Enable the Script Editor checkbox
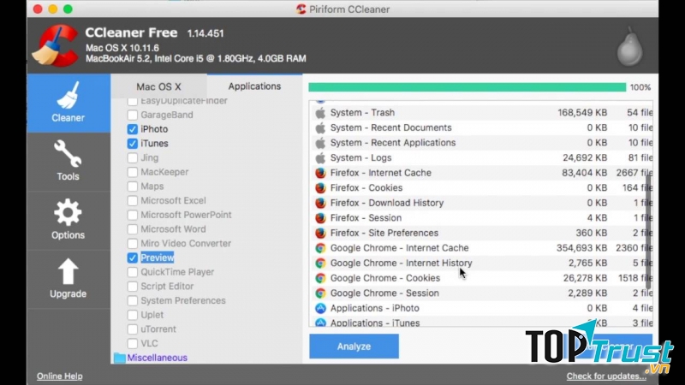685x385 pixels. [133, 287]
